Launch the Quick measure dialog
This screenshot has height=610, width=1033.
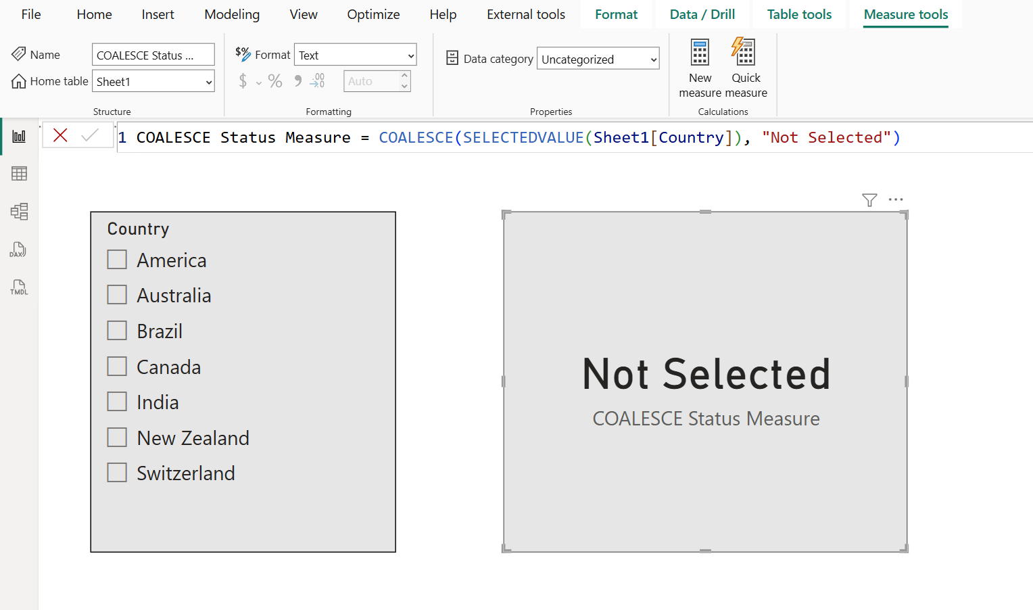click(744, 66)
